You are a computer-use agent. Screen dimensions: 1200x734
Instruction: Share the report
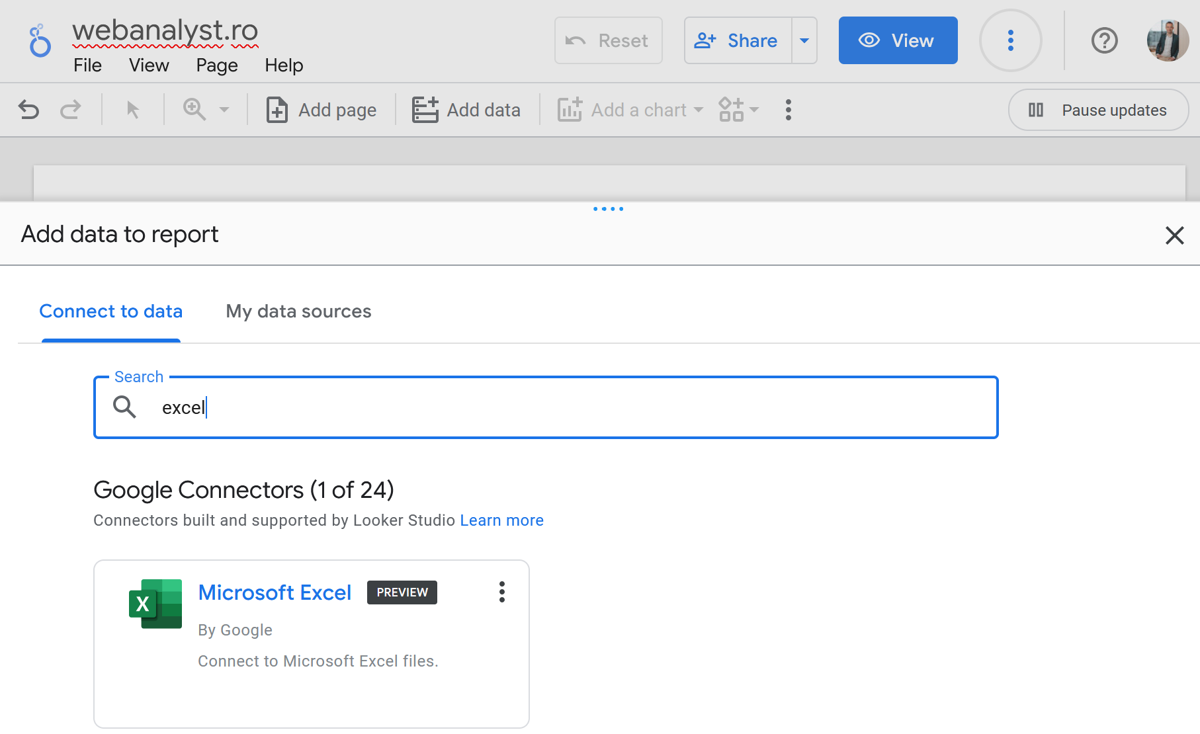pos(738,40)
